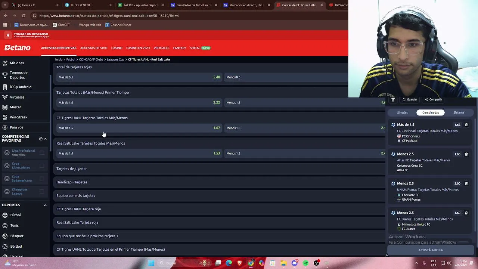Switch to the LUDO XENEIXE browser tab
The width and height of the screenshot is (478, 269).
tap(88, 5)
